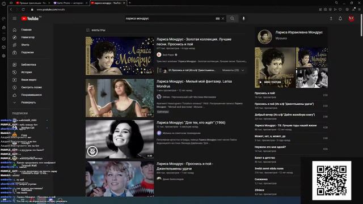
Task: Click the YouTube logo
Action: click(x=30, y=19)
